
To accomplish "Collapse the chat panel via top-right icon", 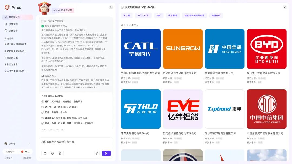I will coord(111,7).
